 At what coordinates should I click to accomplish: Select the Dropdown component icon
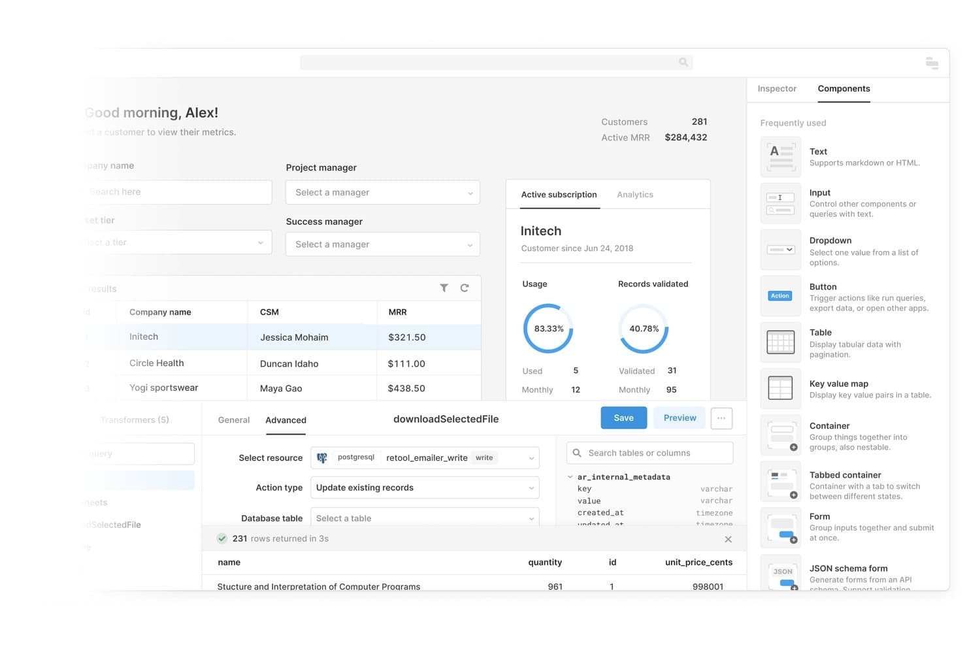coord(781,250)
